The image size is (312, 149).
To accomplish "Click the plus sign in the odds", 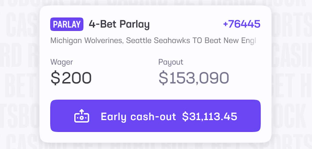I will click(x=225, y=24).
